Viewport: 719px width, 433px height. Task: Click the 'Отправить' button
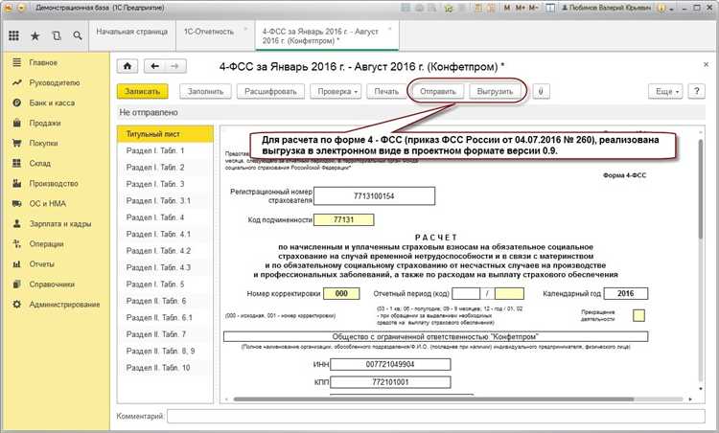coord(437,91)
